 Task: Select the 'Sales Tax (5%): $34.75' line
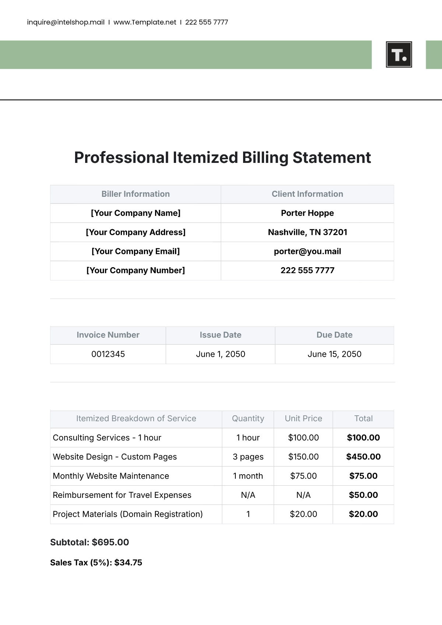pyautogui.click(x=96, y=563)
